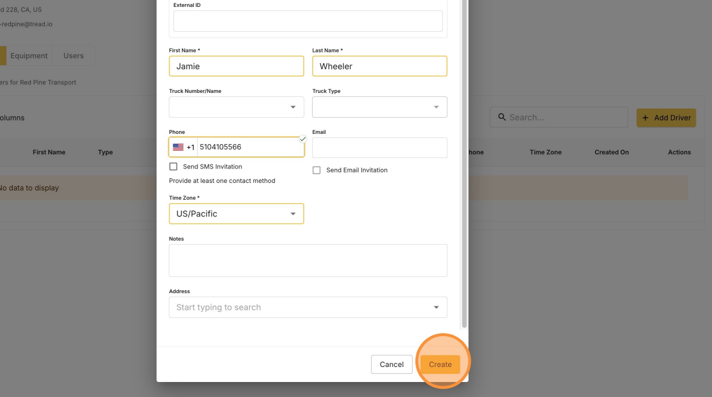Focus the Notes text area
This screenshot has height=397, width=712.
pos(308,260)
